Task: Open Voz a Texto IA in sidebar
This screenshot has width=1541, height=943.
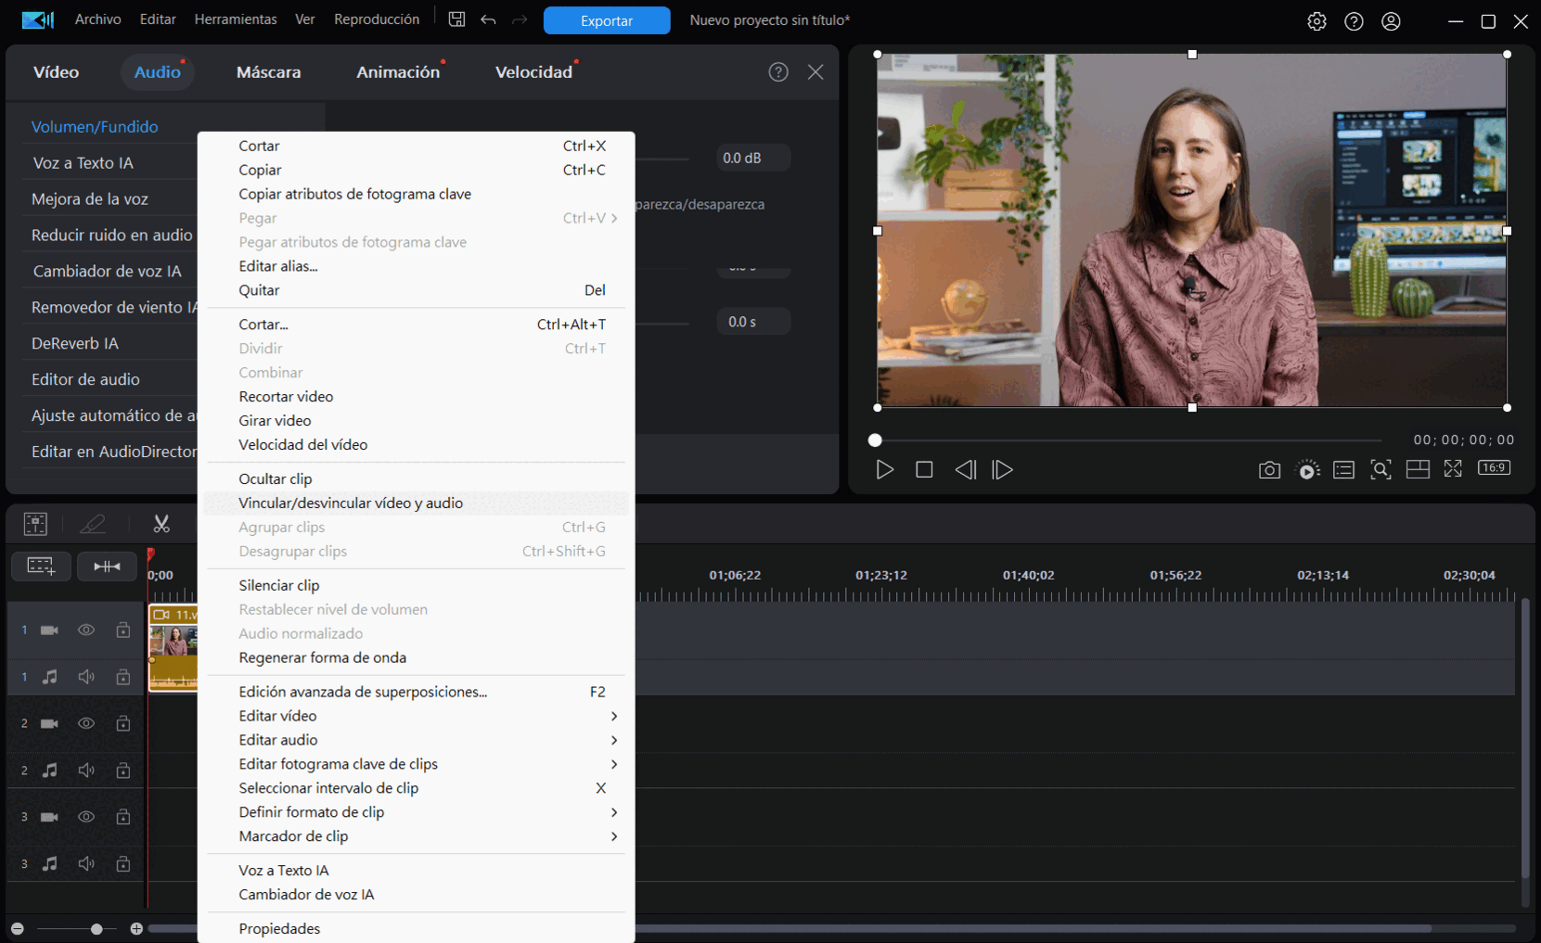Action: click(83, 162)
